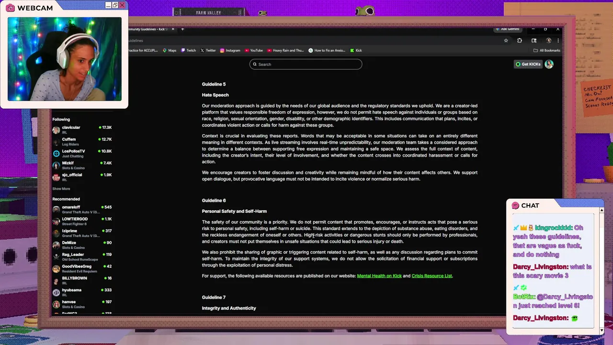Click the Guideline 6 heading text
613x345 pixels.
[214, 200]
